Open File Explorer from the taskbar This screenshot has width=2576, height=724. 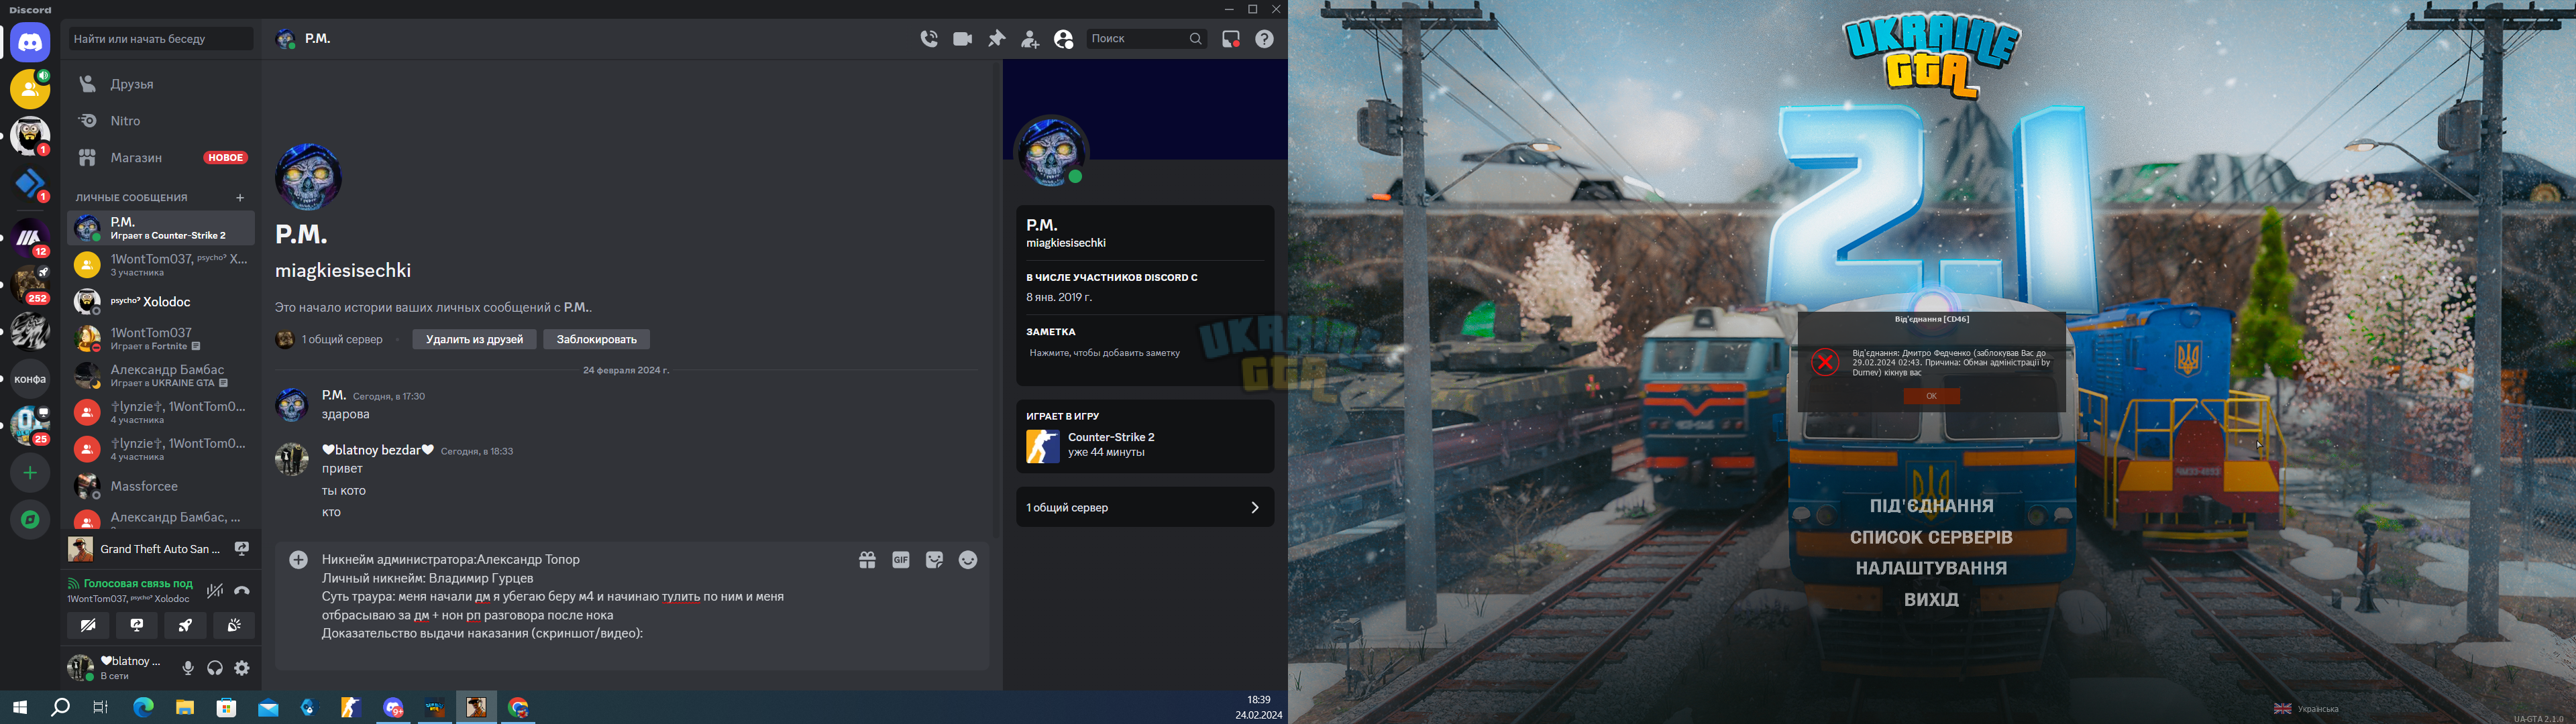(185, 708)
